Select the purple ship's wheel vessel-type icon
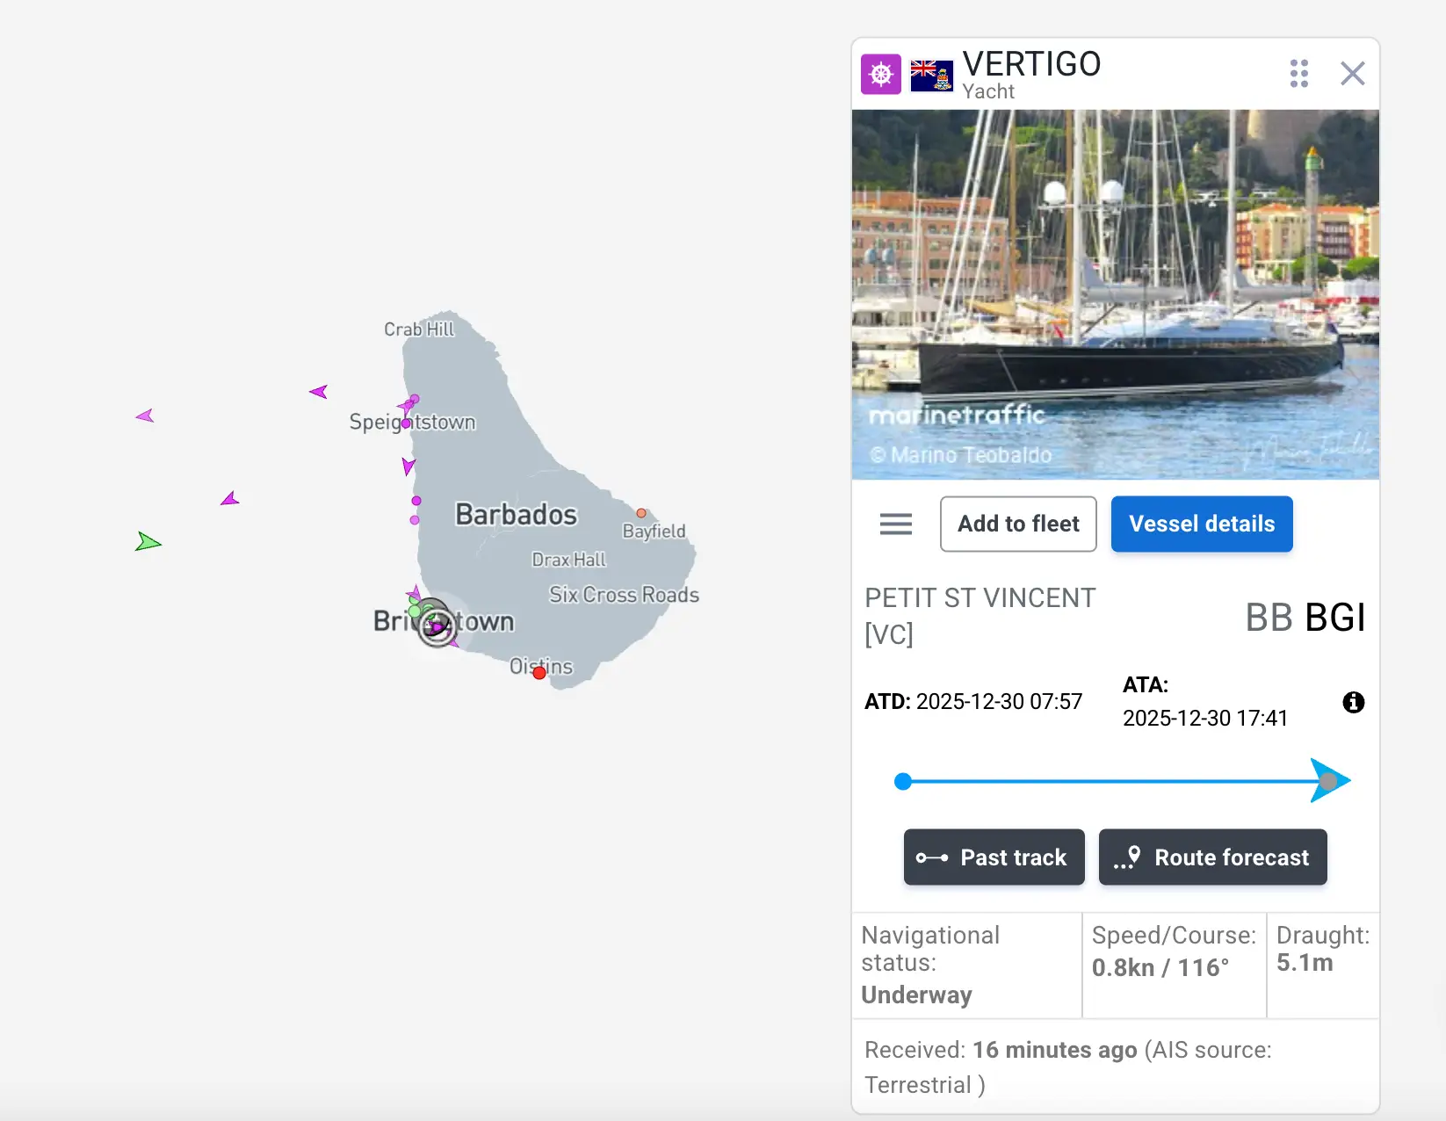Viewport: 1446px width, 1121px height. point(880,74)
